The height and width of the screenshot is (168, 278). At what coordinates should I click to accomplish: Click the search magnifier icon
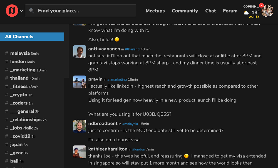(32, 11)
